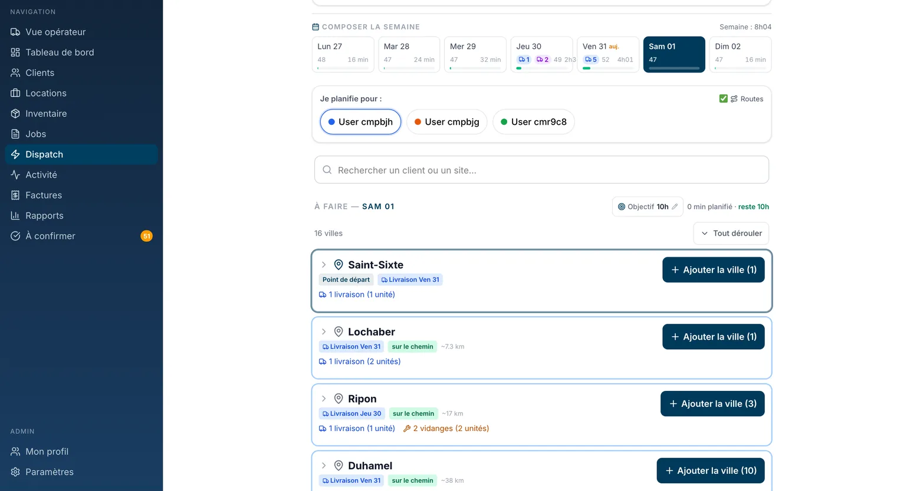Plan for User cmr9c8
Image resolution: width=920 pixels, height=491 pixels.
[x=533, y=122]
